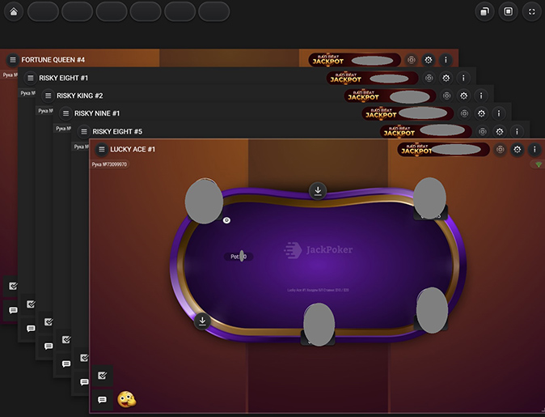Open chat in Risky Eight #5 window
Image resolution: width=545 pixels, height=417 pixels.
[x=84, y=382]
